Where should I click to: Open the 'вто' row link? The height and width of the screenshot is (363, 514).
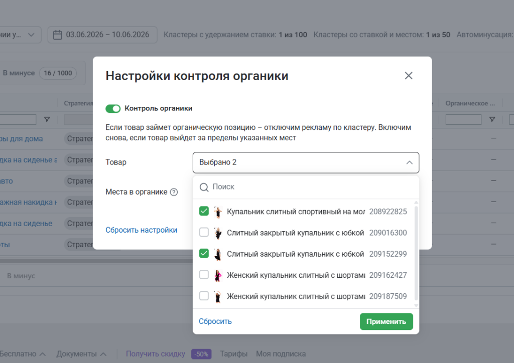6,181
